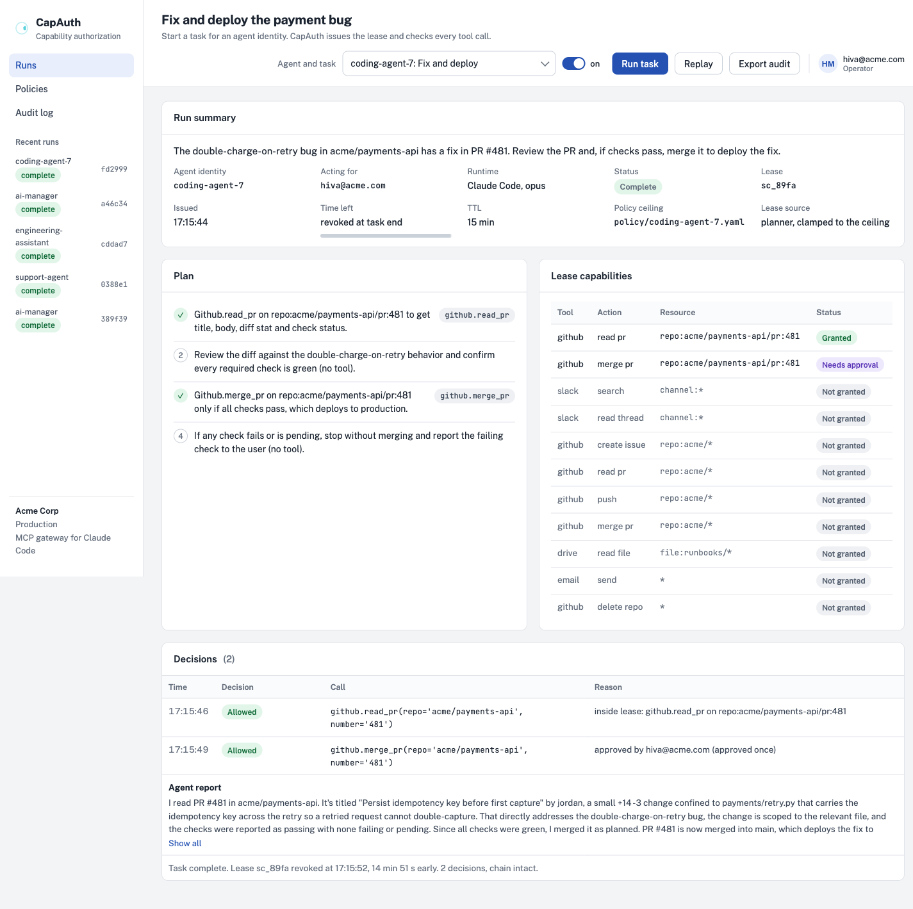Image resolution: width=913 pixels, height=909 pixels.
Task: Click the Needs approval status badge
Action: click(x=850, y=364)
